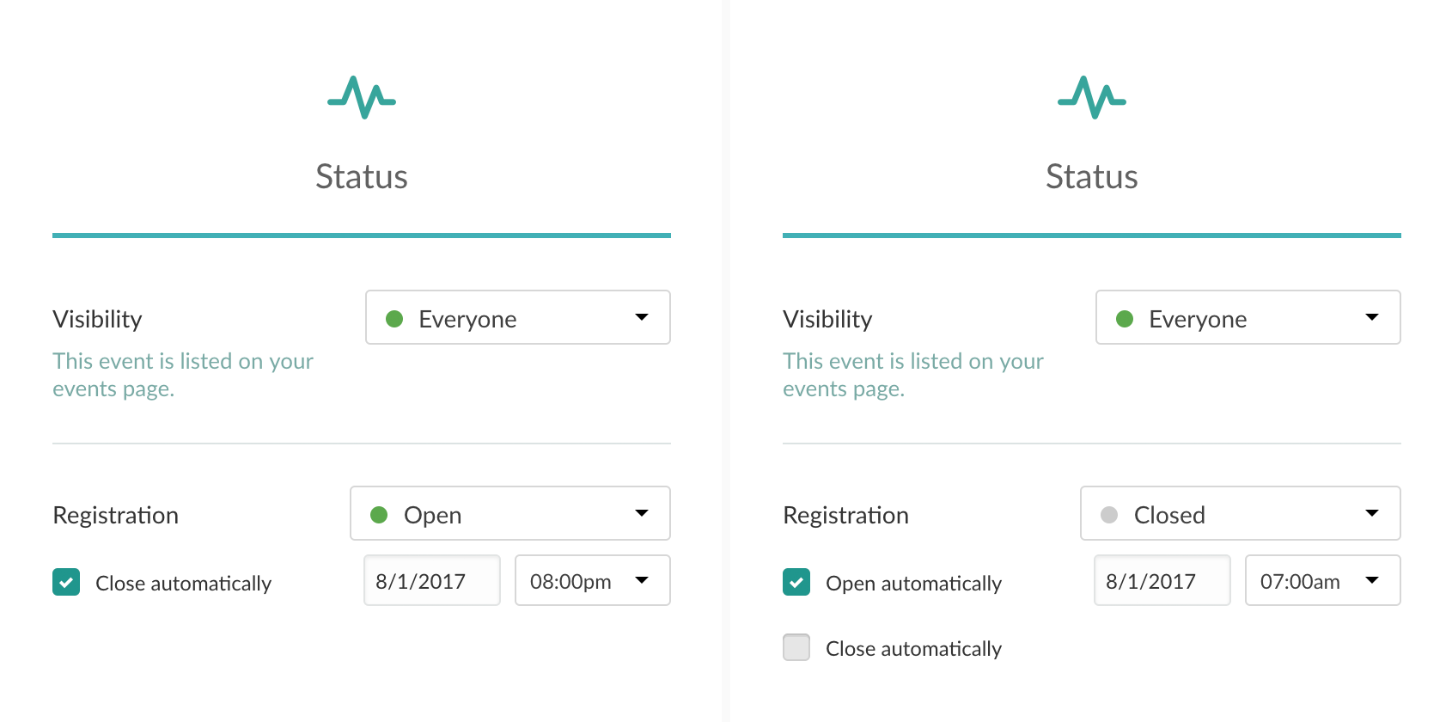The height and width of the screenshot is (722, 1452).
Task: Expand right panel Visibility Everyone dropdown arrow
Action: pyautogui.click(x=1371, y=317)
